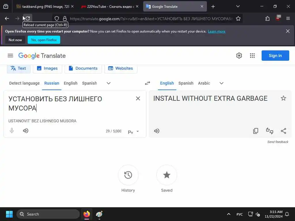The image size is (295, 221).
Task: Open Translate settings gear
Action: (239, 56)
